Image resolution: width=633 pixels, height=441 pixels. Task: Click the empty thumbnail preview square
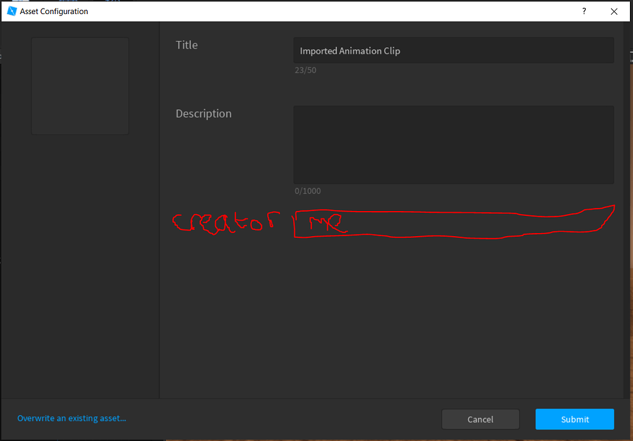point(80,86)
